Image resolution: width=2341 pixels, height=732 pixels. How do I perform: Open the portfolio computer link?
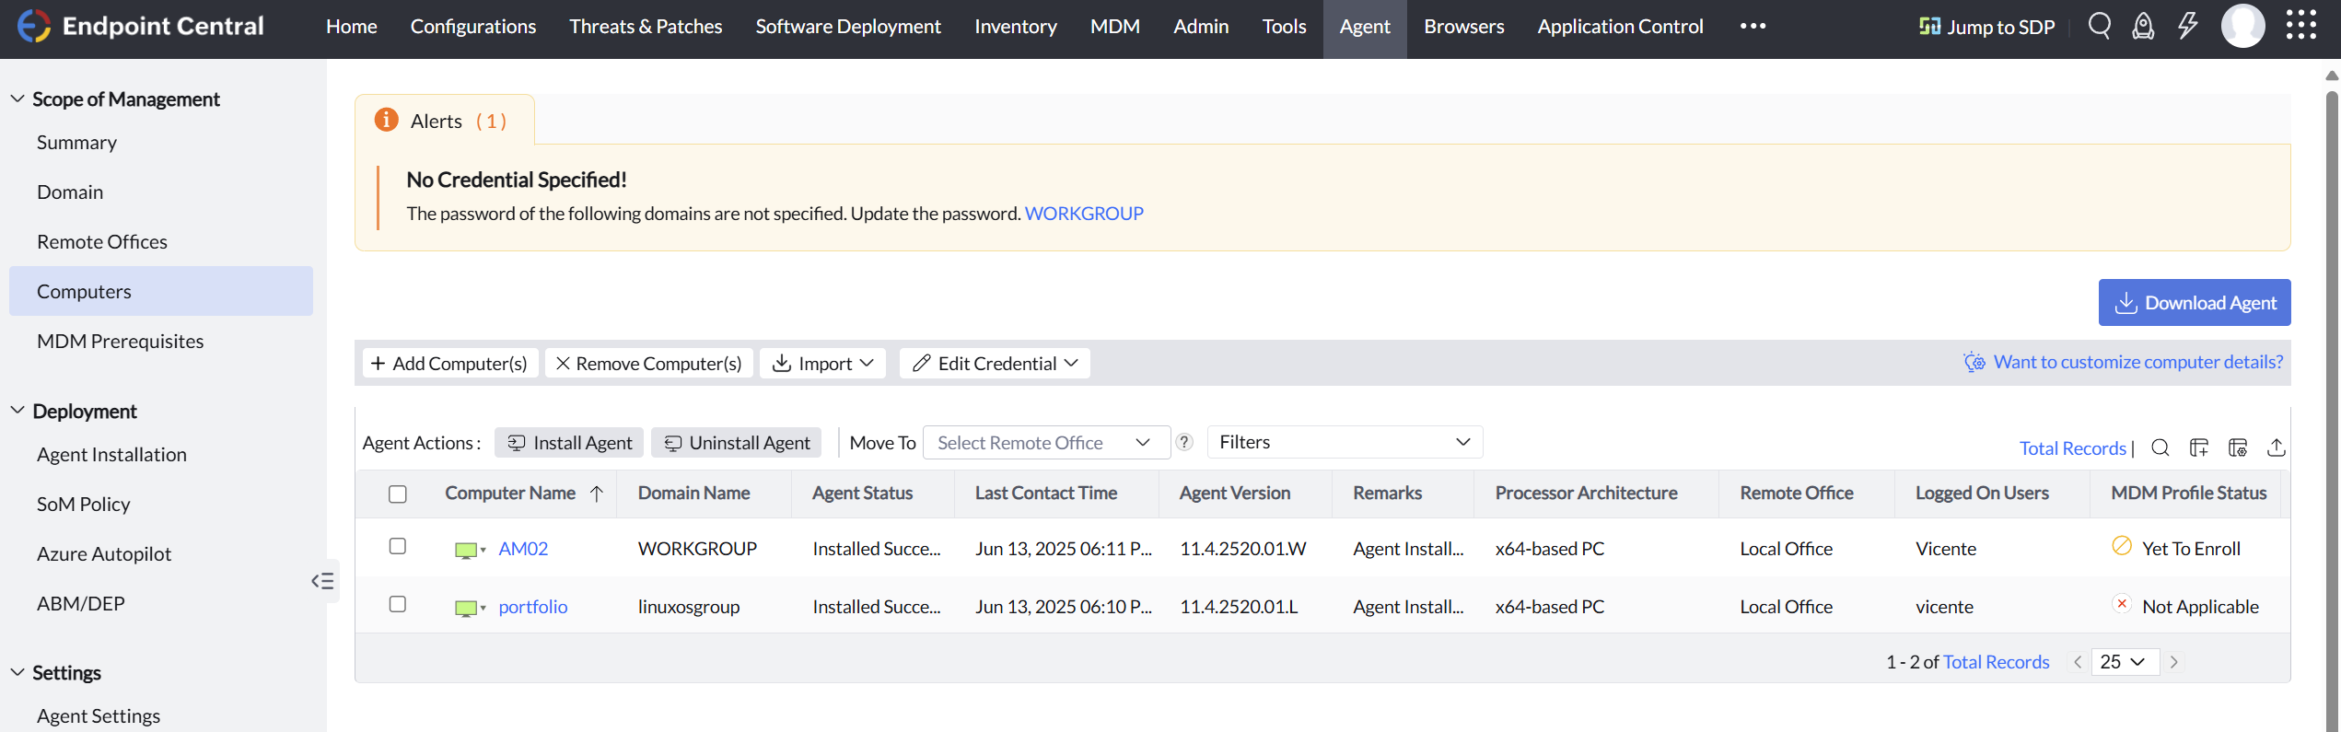[x=532, y=607]
